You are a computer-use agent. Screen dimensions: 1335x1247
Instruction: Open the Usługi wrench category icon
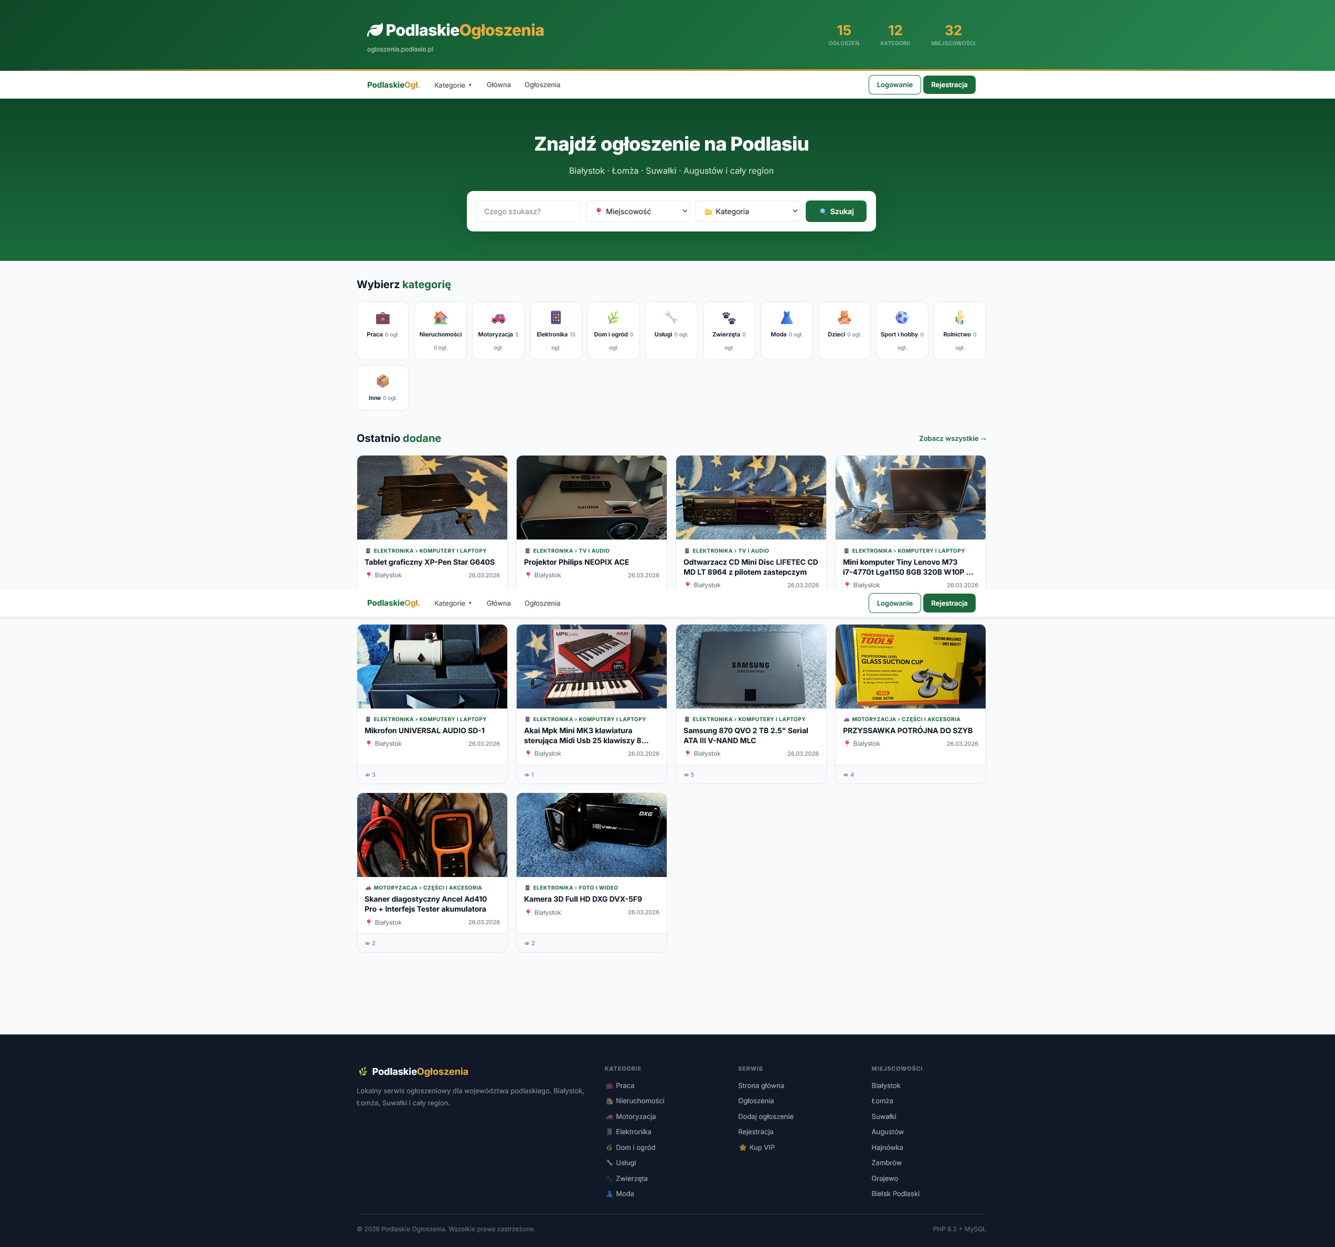671,318
